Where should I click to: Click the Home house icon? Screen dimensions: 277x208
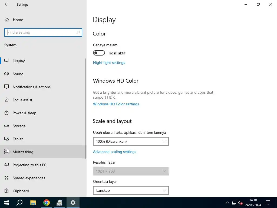pos(7,19)
